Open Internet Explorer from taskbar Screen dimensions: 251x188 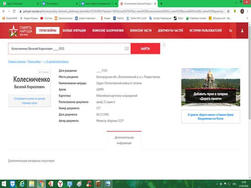pyautogui.click(x=22, y=184)
